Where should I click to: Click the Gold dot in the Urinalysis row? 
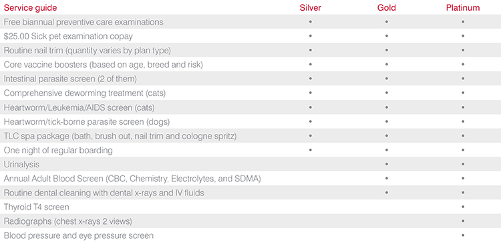pyautogui.click(x=387, y=164)
